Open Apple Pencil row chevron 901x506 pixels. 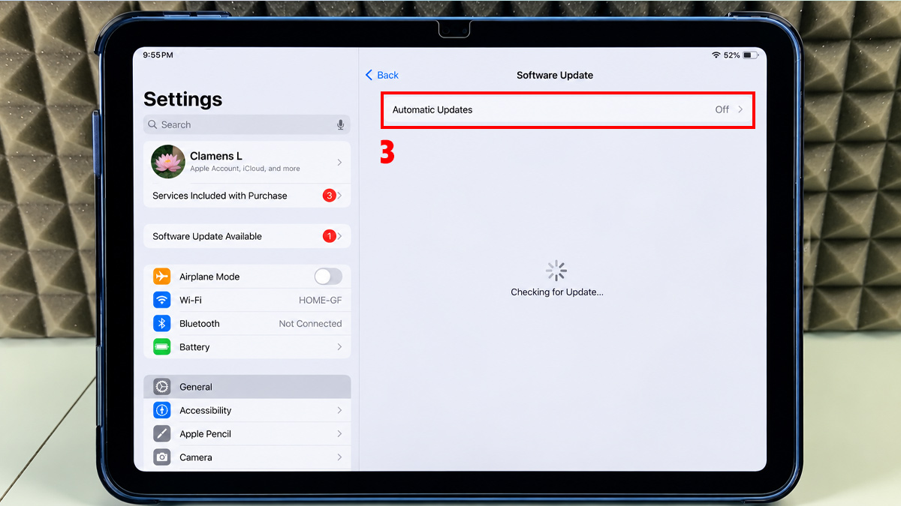(x=339, y=434)
